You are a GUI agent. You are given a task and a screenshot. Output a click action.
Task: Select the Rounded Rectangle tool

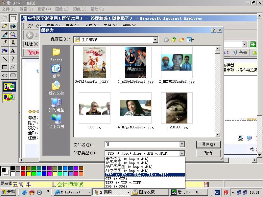coord(13,75)
